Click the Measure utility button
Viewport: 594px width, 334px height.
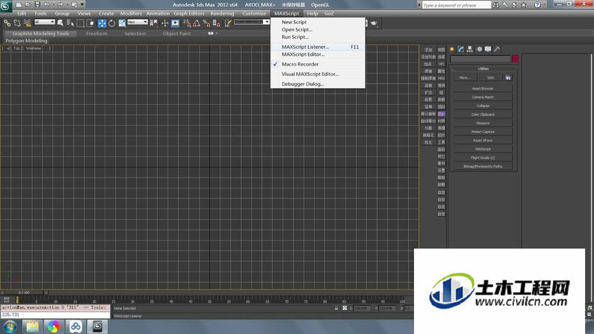[483, 123]
